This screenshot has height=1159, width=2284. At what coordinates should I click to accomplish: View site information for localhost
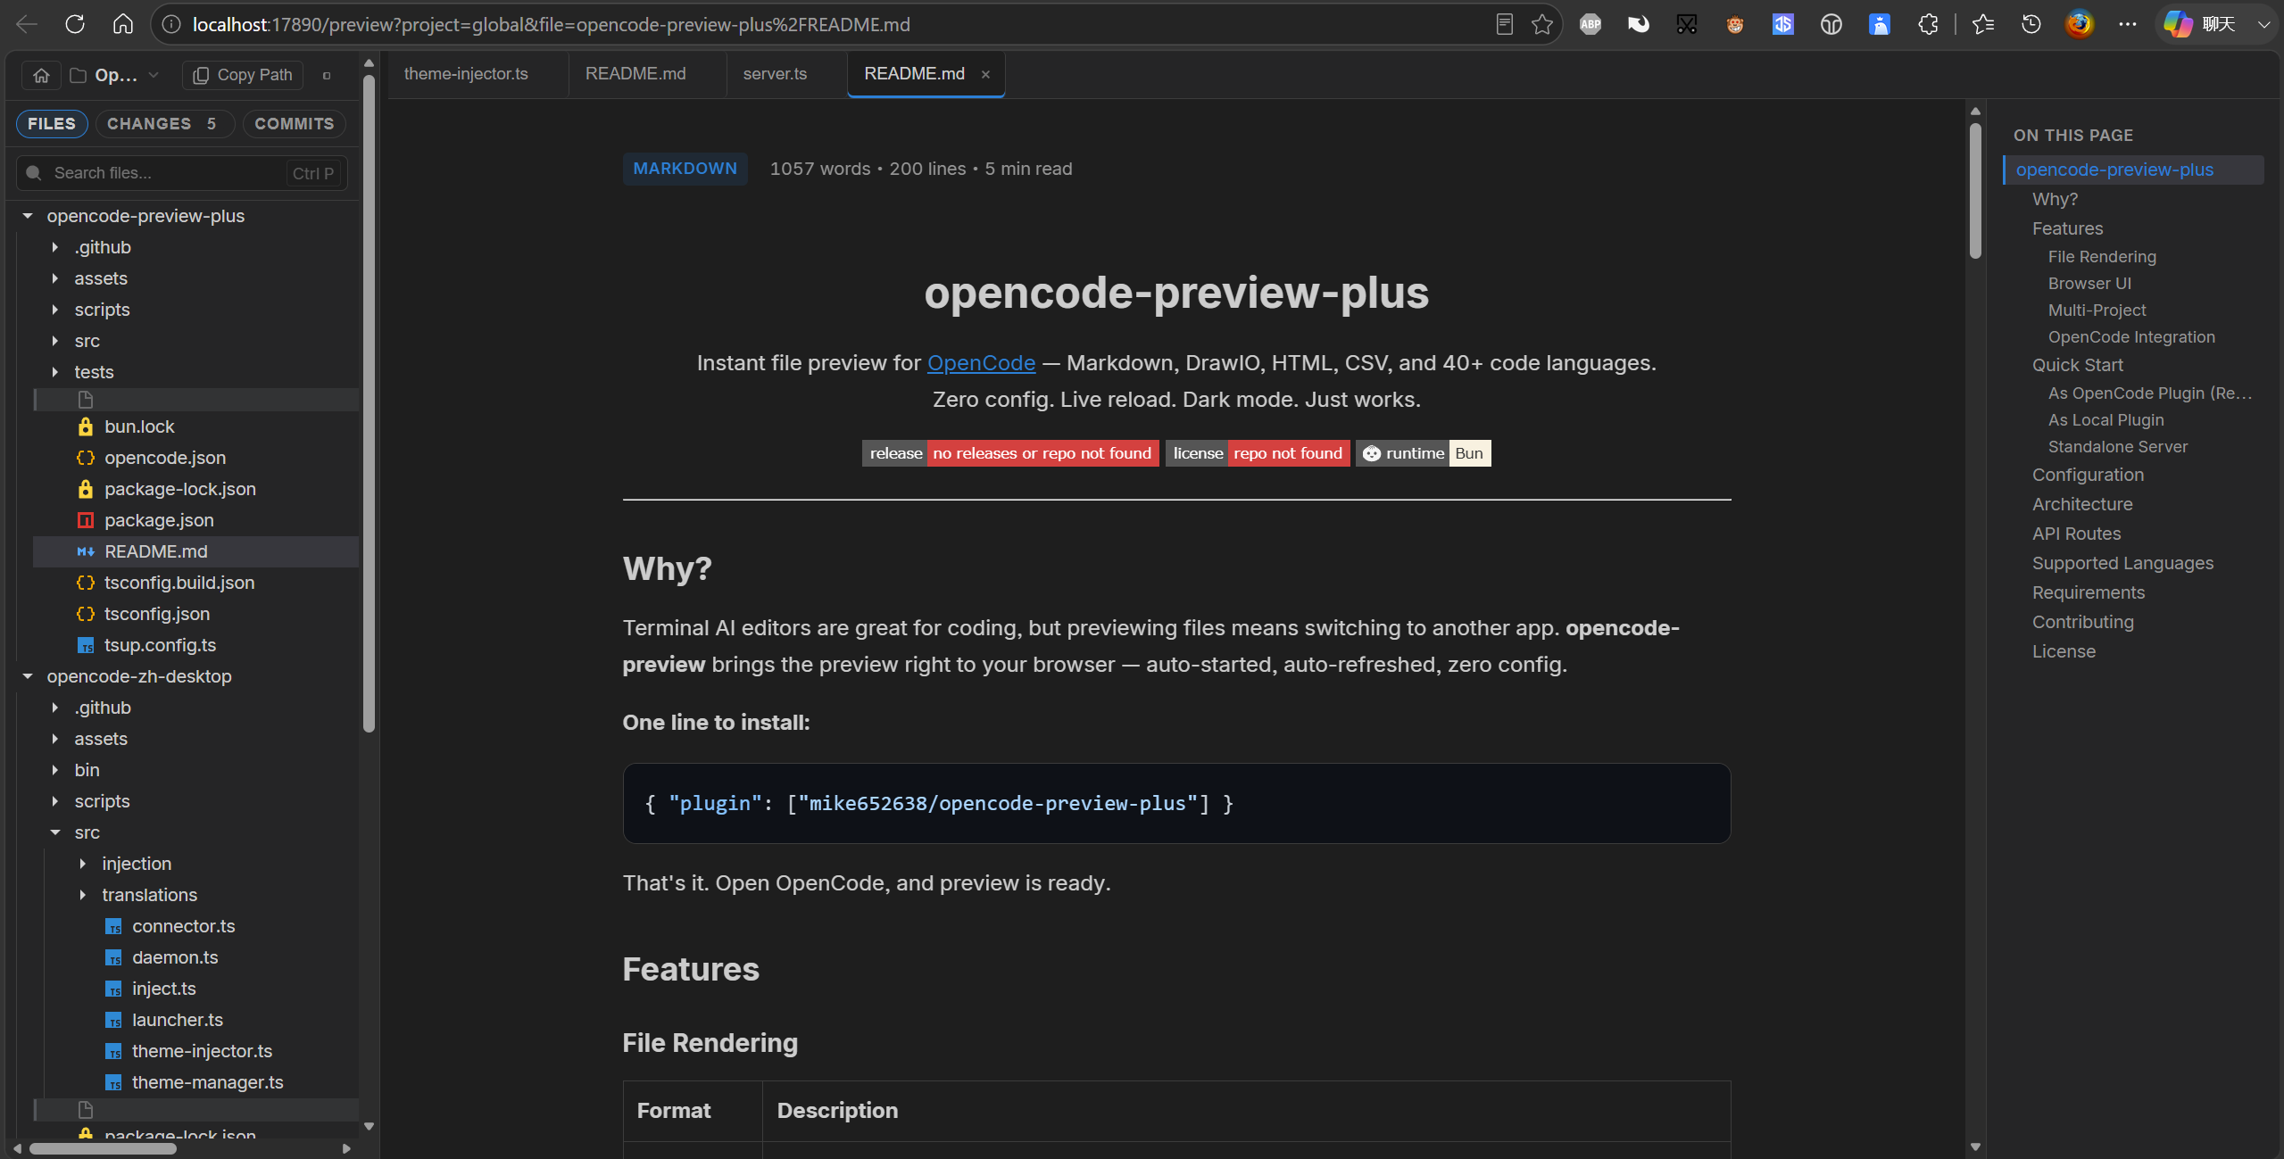171,24
